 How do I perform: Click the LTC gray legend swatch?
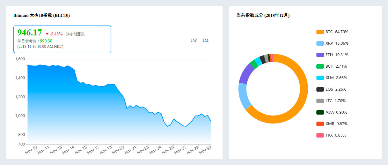(320, 101)
